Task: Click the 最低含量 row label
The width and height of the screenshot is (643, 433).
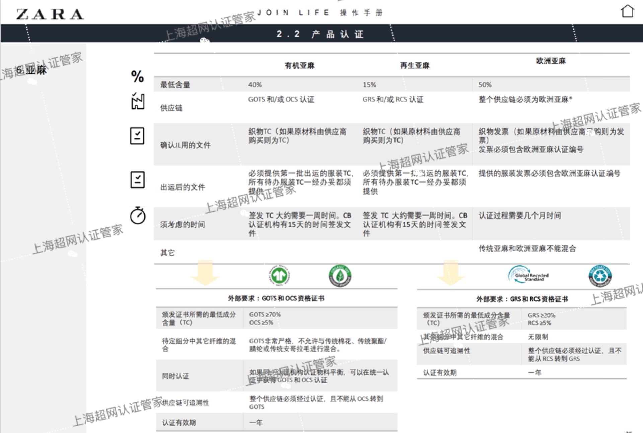Action: (x=175, y=85)
